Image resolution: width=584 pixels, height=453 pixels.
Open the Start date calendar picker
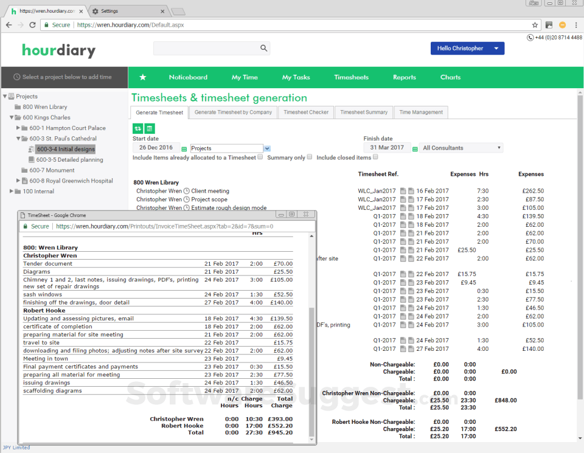(x=184, y=149)
